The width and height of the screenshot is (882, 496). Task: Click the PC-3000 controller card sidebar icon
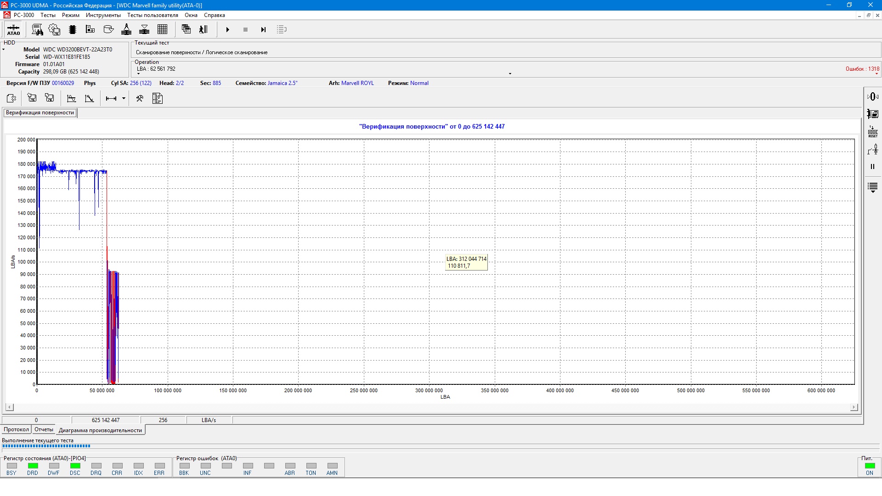tap(872, 114)
